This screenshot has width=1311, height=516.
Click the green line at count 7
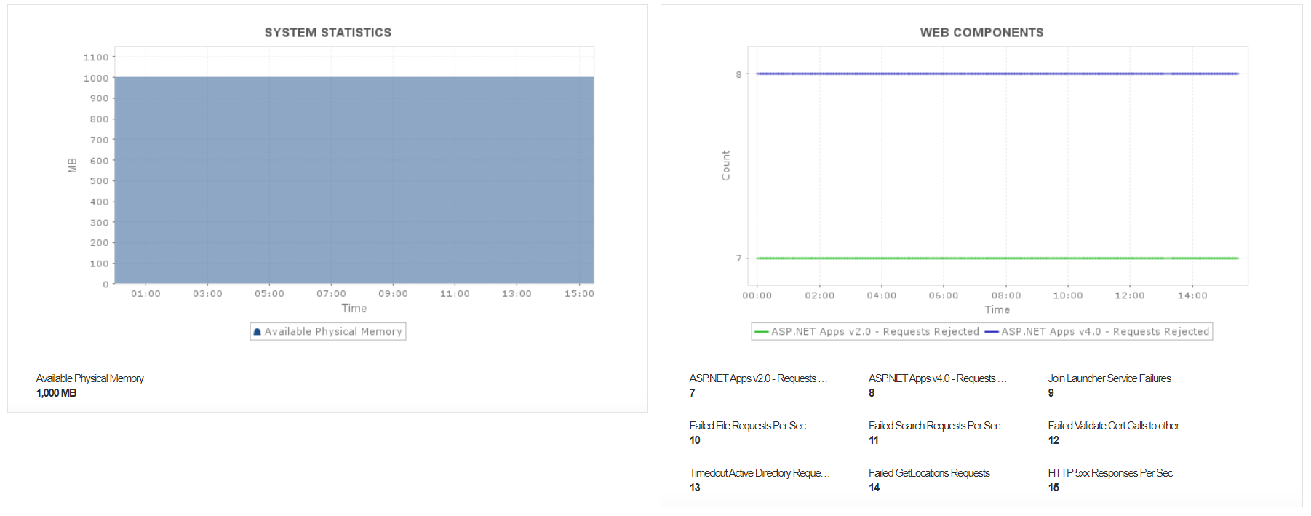click(997, 258)
